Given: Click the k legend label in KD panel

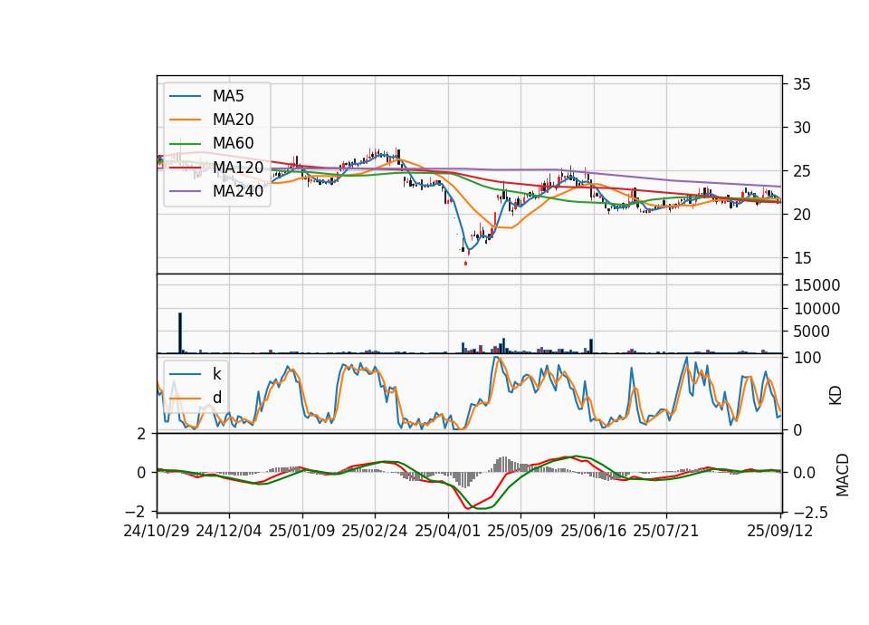Looking at the screenshot, I should coord(216,374).
